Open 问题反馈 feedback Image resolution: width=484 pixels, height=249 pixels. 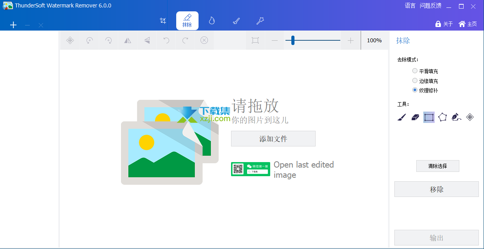[x=430, y=6]
